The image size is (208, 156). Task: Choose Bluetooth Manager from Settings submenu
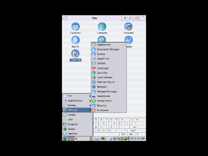point(109,50)
